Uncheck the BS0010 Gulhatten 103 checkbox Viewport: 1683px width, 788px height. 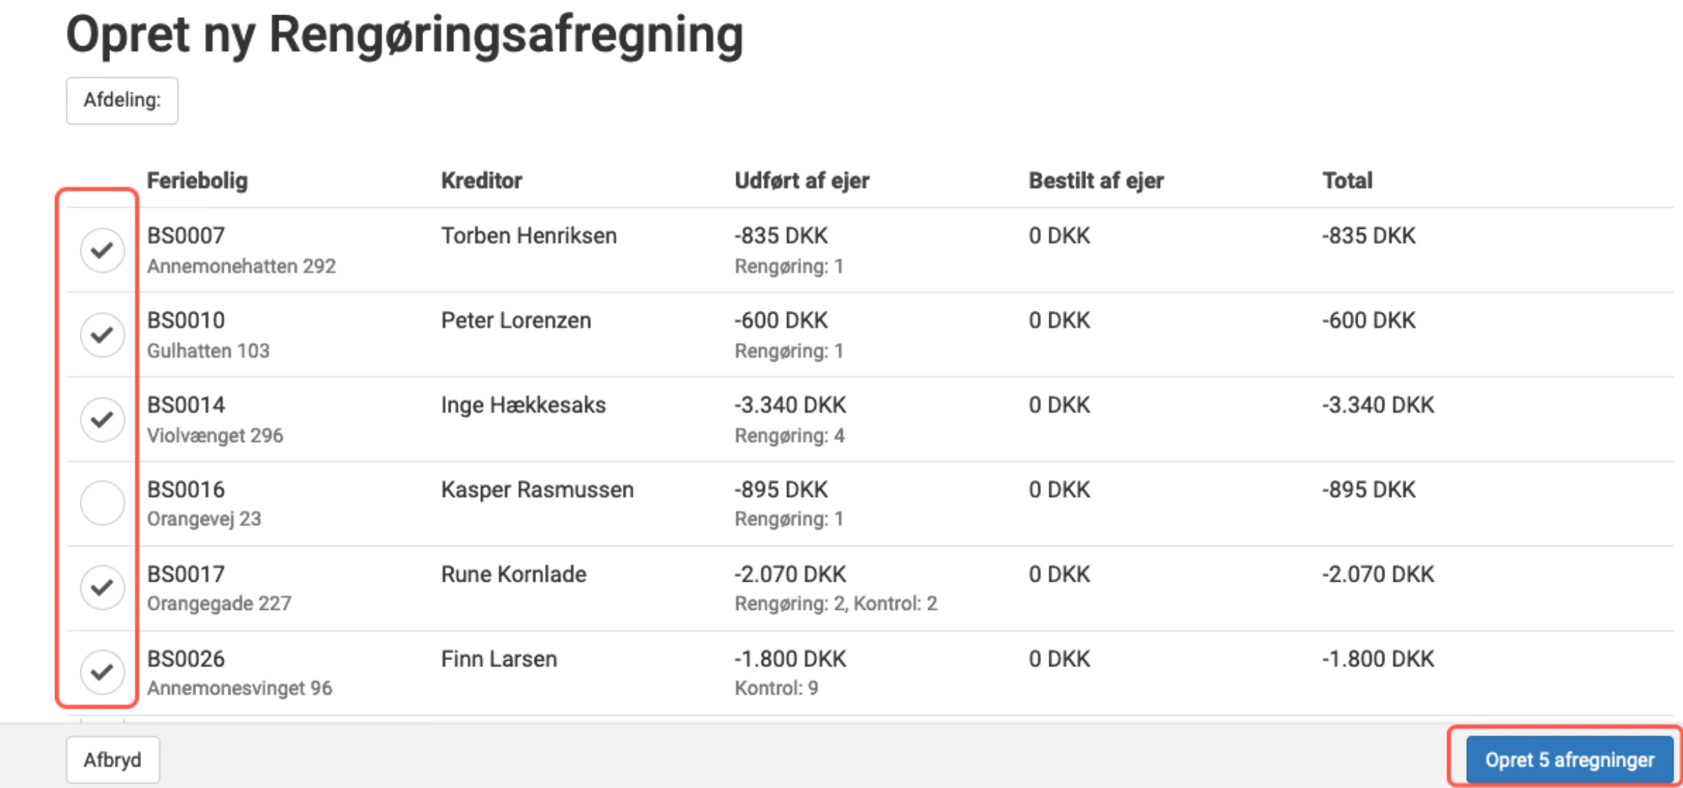tap(102, 334)
